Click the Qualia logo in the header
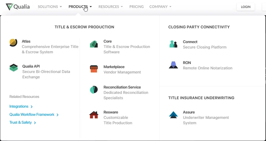The height and width of the screenshot is (141, 266). [x=18, y=7]
